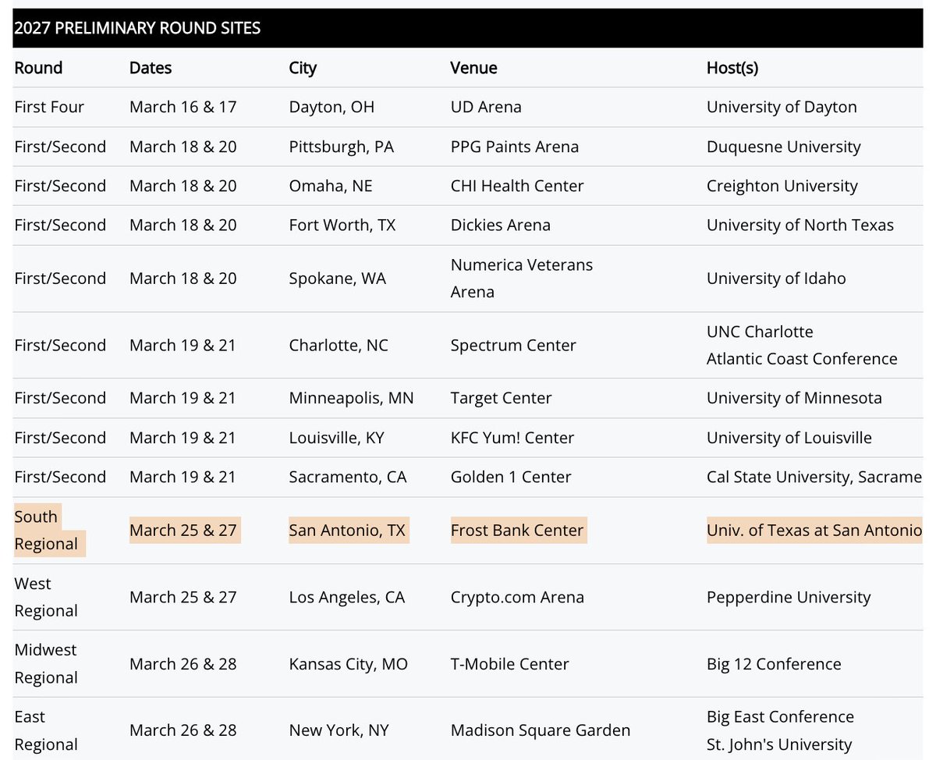Screen dimensions: 936x760
Task: Click the Pittsburgh row "First/Second" round cell
Action: [x=60, y=147]
